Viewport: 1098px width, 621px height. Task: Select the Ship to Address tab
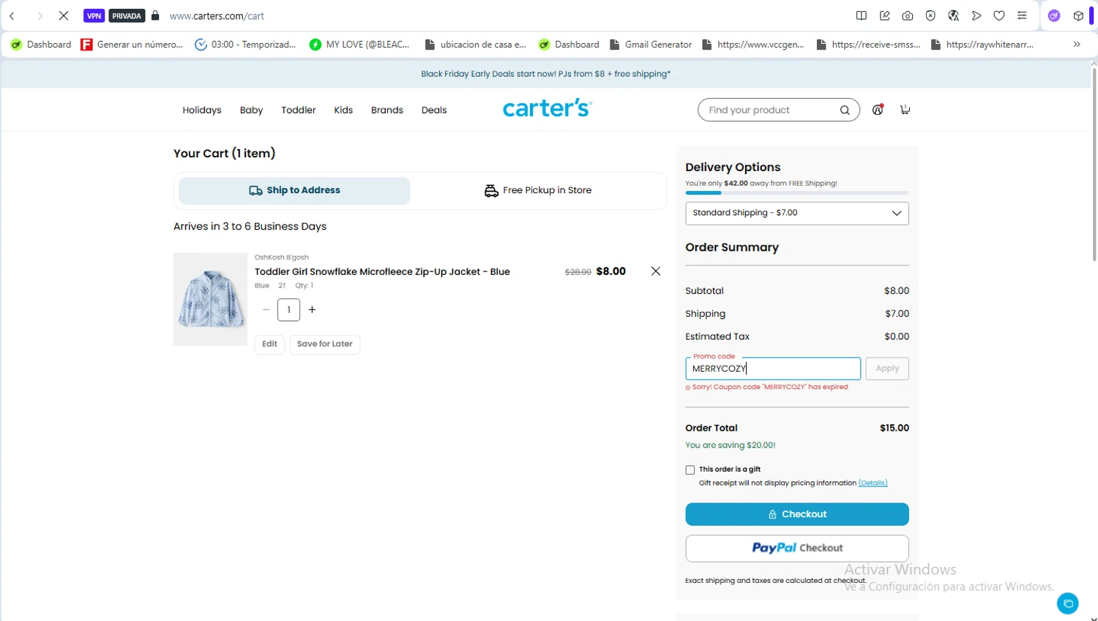294,190
